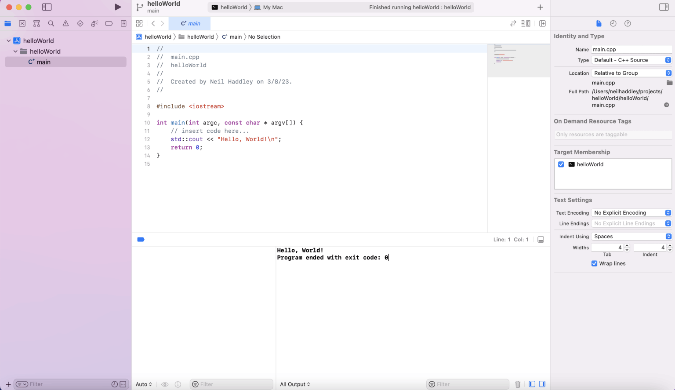Click add editor on right icon
The width and height of the screenshot is (675, 390).
click(542, 23)
